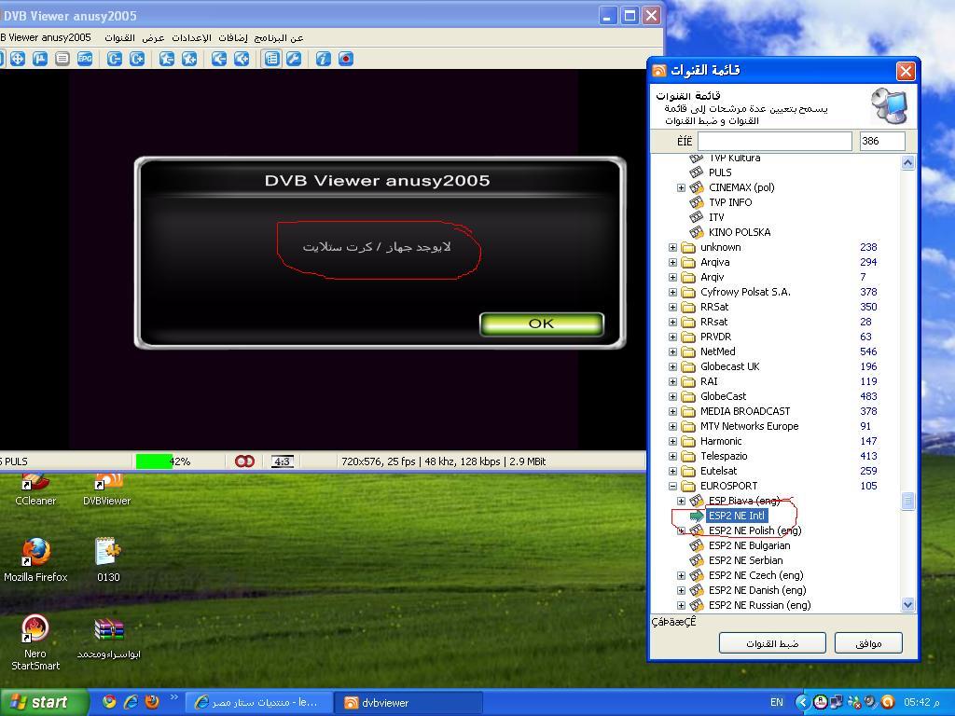955x716 pixels.
Task: Click the next channel 'C+' toolbar icon
Action: pos(137,59)
